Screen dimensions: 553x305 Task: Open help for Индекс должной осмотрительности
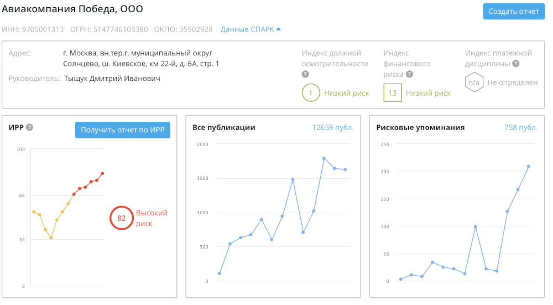click(x=305, y=74)
